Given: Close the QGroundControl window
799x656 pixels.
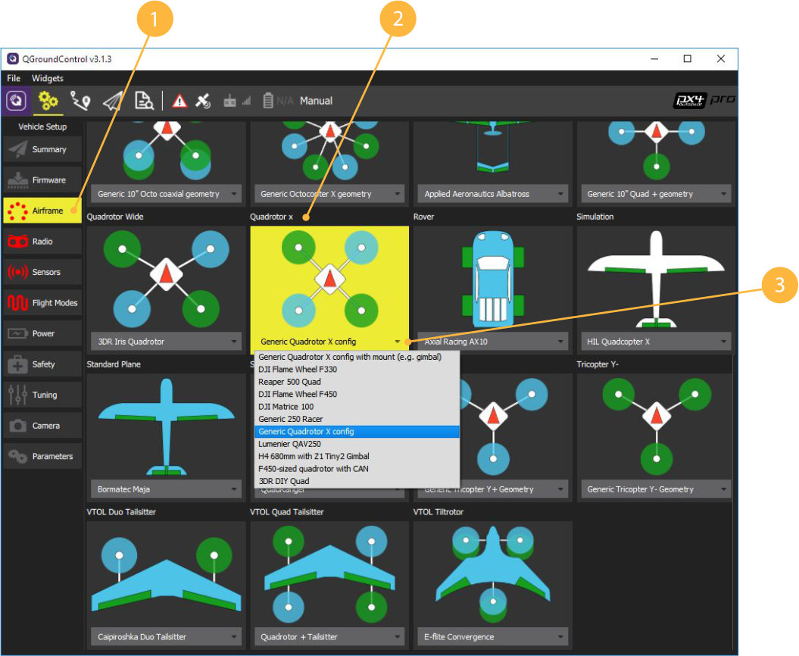Looking at the screenshot, I should (720, 59).
